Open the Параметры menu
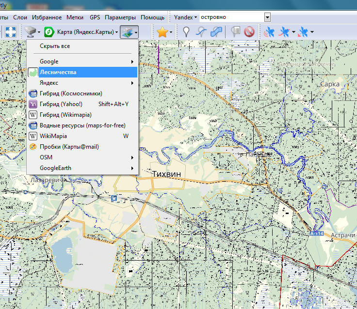This screenshot has height=309, width=357. click(x=120, y=17)
